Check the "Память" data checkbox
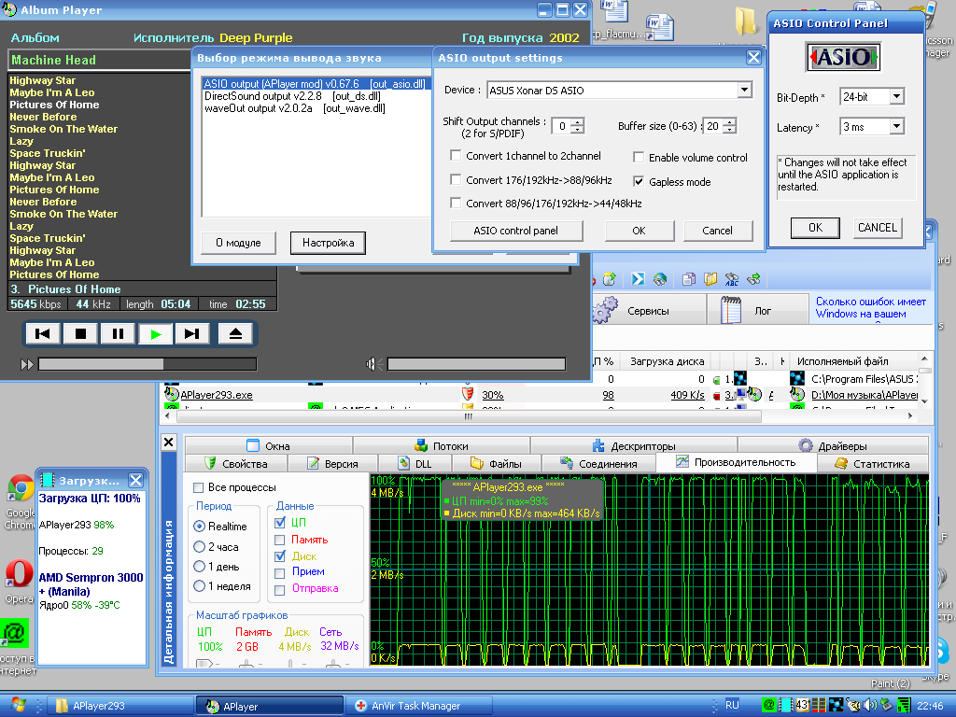The width and height of the screenshot is (956, 717). point(280,540)
